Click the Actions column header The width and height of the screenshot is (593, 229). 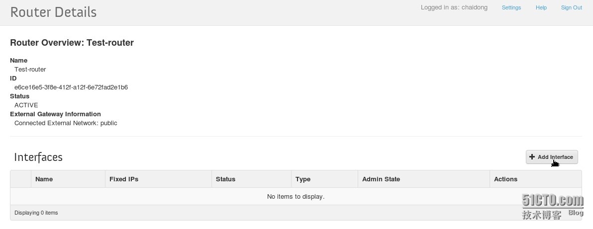click(535, 179)
